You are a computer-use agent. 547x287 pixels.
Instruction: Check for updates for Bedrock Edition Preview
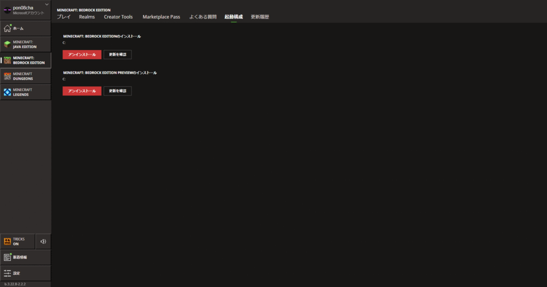[118, 91]
